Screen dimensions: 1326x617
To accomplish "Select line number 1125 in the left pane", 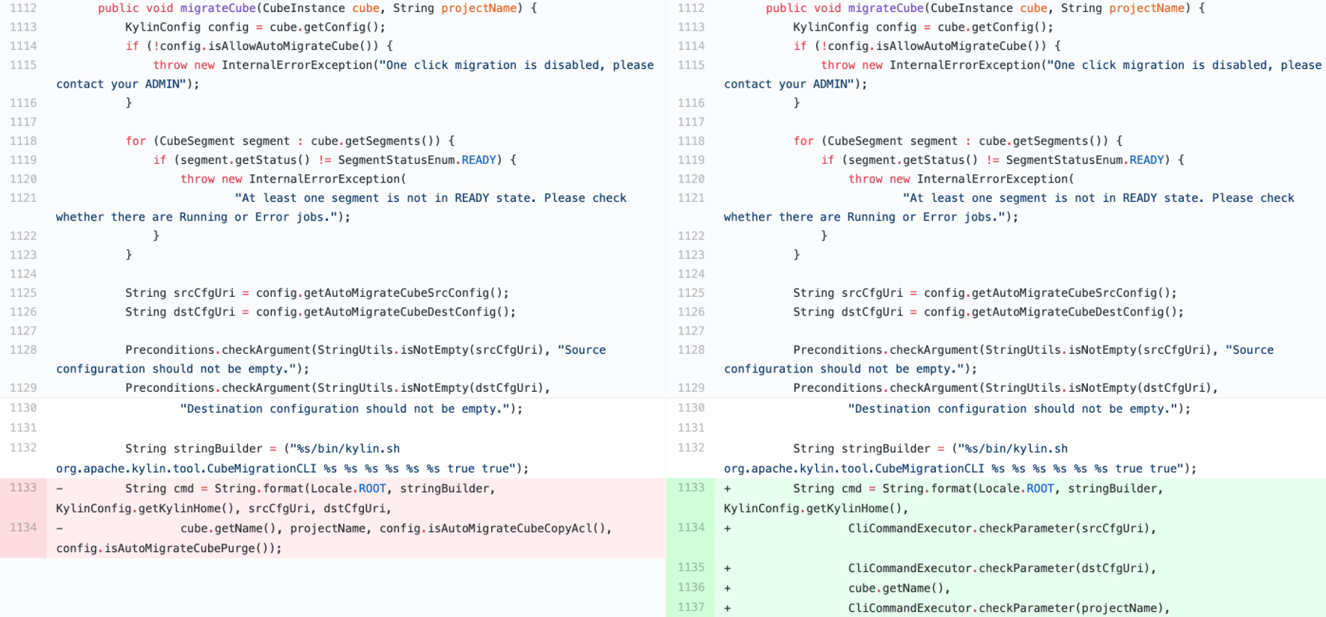I will 23,292.
